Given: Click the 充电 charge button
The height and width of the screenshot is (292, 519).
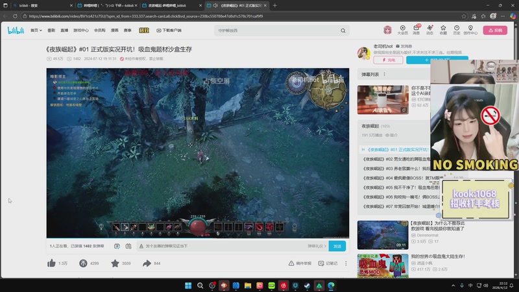Looking at the screenshot, I should (x=388, y=60).
